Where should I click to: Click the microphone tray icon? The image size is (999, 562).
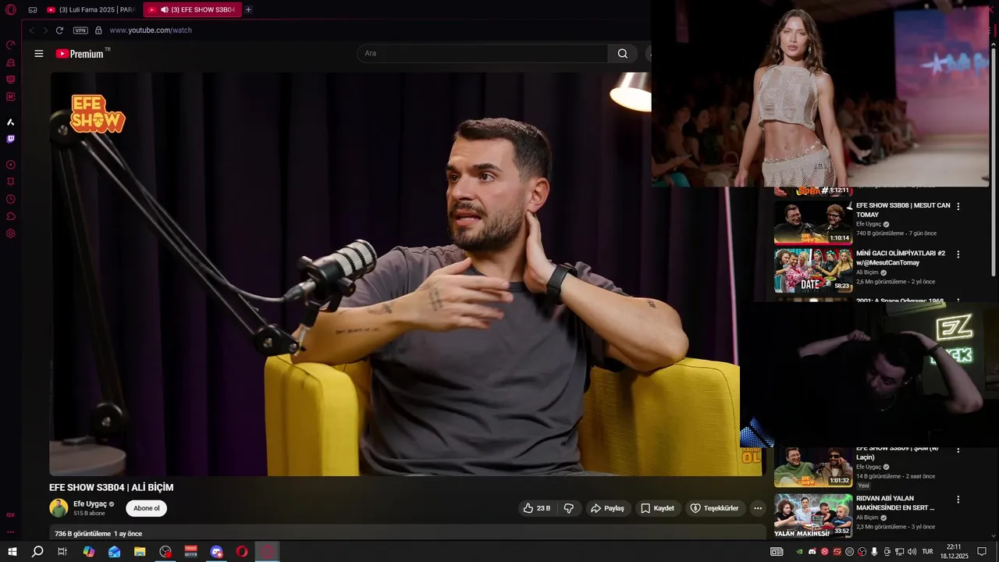click(x=874, y=552)
